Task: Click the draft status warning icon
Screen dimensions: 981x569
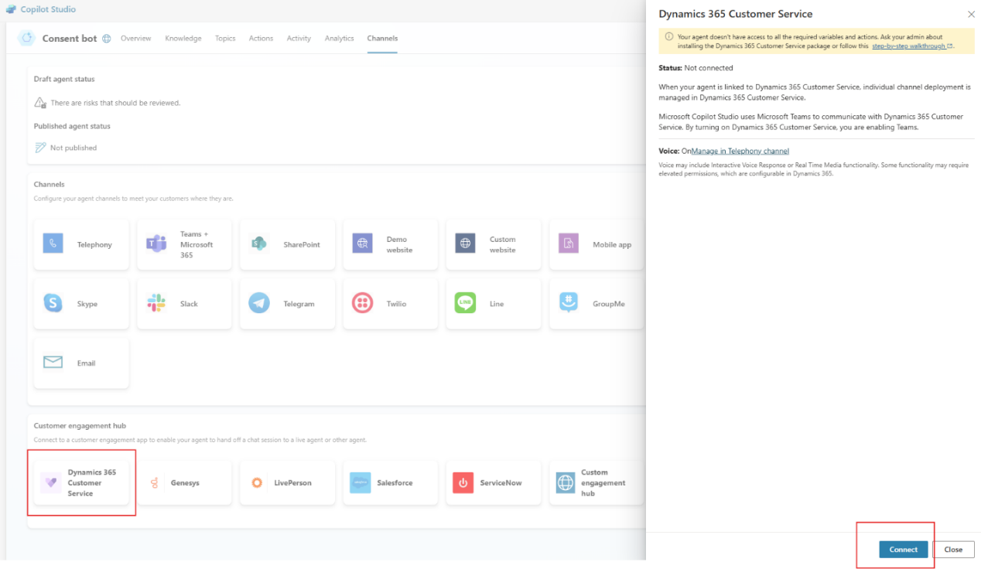Action: pos(40,103)
